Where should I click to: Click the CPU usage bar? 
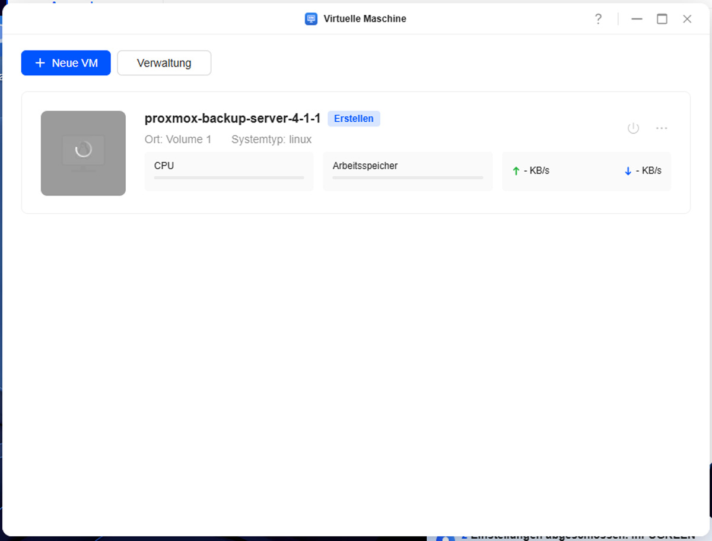(x=229, y=178)
